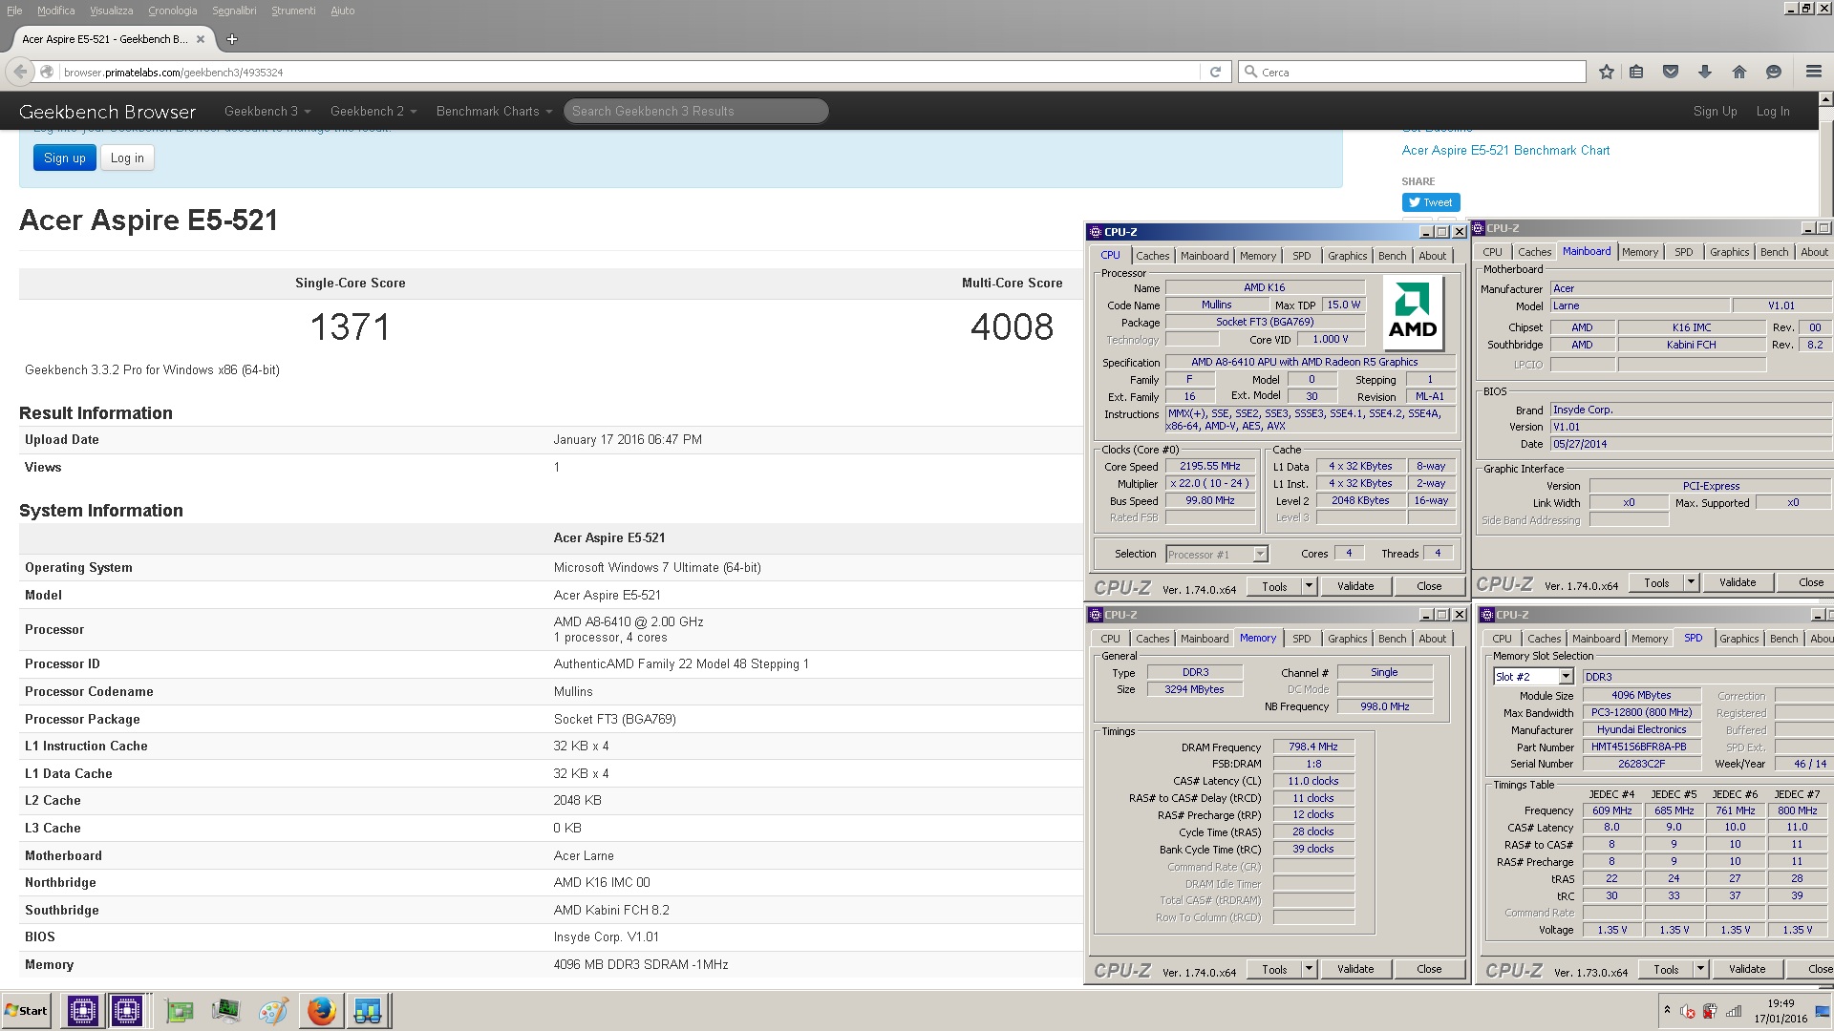This screenshot has height=1031, width=1834.
Task: Open the Firefox hamburger menu
Action: point(1814,72)
